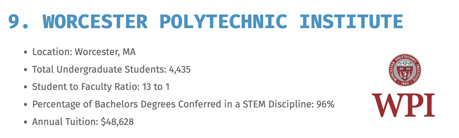The width and height of the screenshot is (459, 138).
Task: Select the word POLYTECHNIC in the heading
Action: tap(223, 21)
